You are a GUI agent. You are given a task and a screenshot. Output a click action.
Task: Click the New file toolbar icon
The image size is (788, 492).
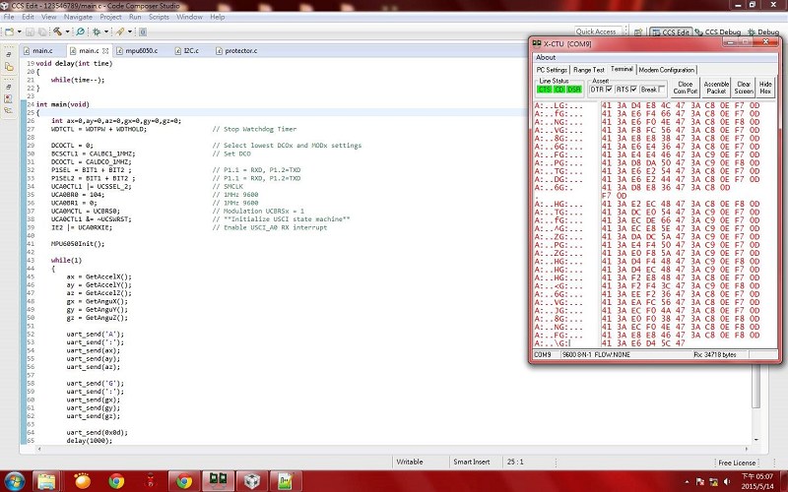[9, 31]
